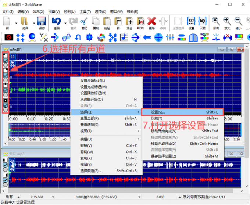
Task: Click the round button under red channel in 天灰.mp3
Action: 5,185
